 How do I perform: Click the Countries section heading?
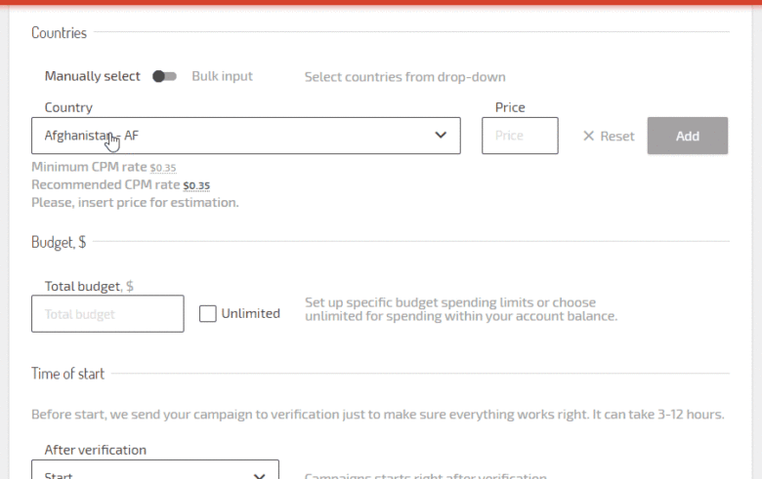click(x=59, y=33)
